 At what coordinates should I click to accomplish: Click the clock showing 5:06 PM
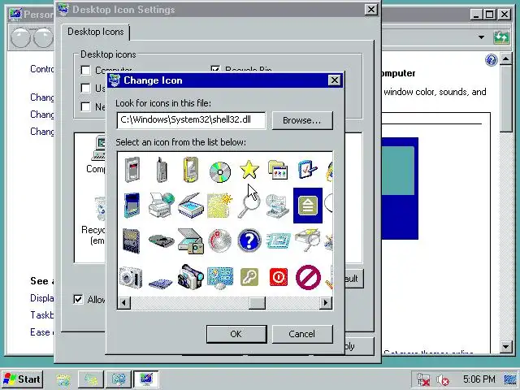coord(479,379)
